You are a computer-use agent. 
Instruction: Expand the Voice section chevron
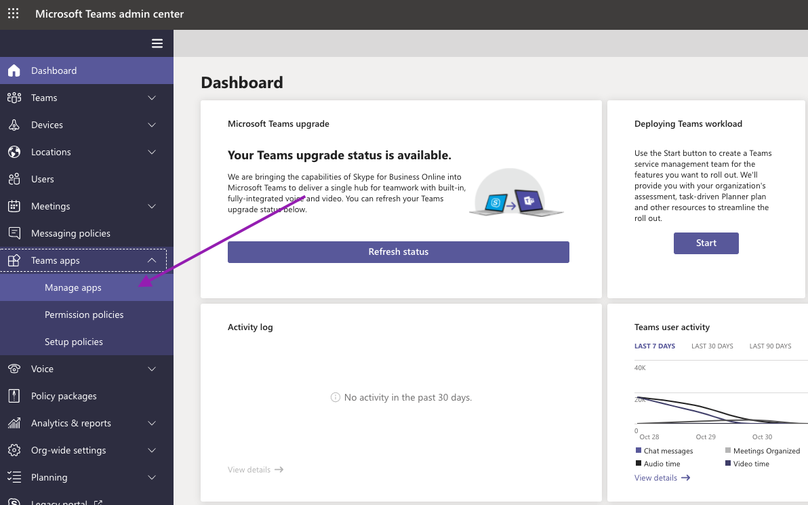click(x=152, y=369)
